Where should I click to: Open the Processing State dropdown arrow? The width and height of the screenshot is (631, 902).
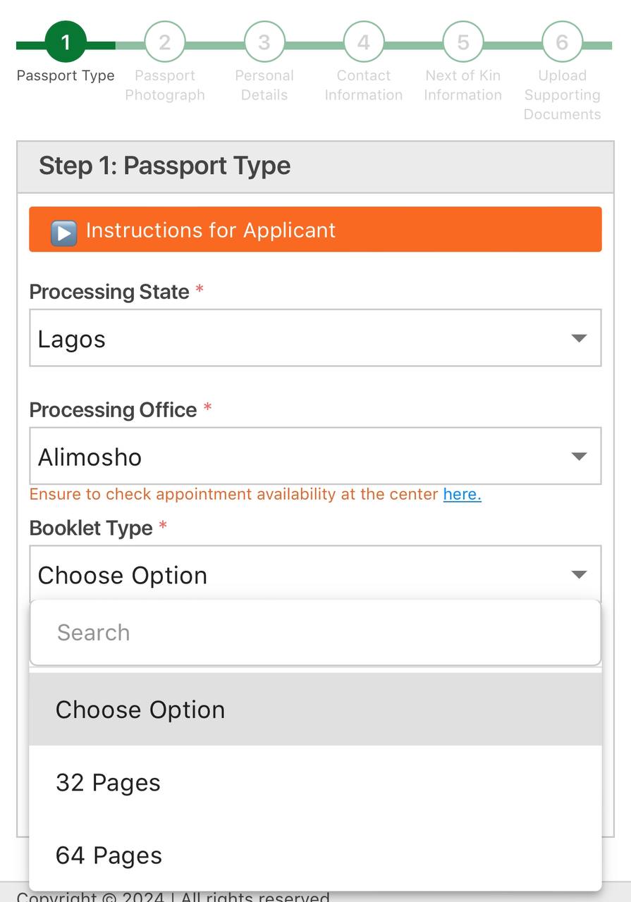[x=579, y=338]
